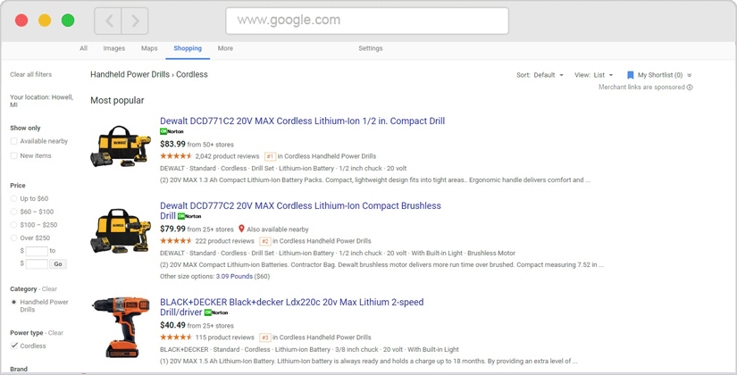Check the New items filter
The height and width of the screenshot is (375, 737).
click(x=14, y=155)
